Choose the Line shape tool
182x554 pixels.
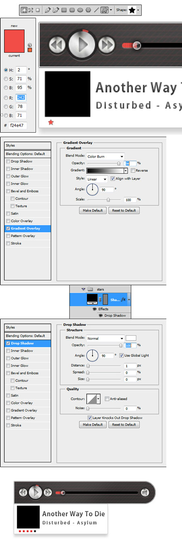tap(96, 9)
